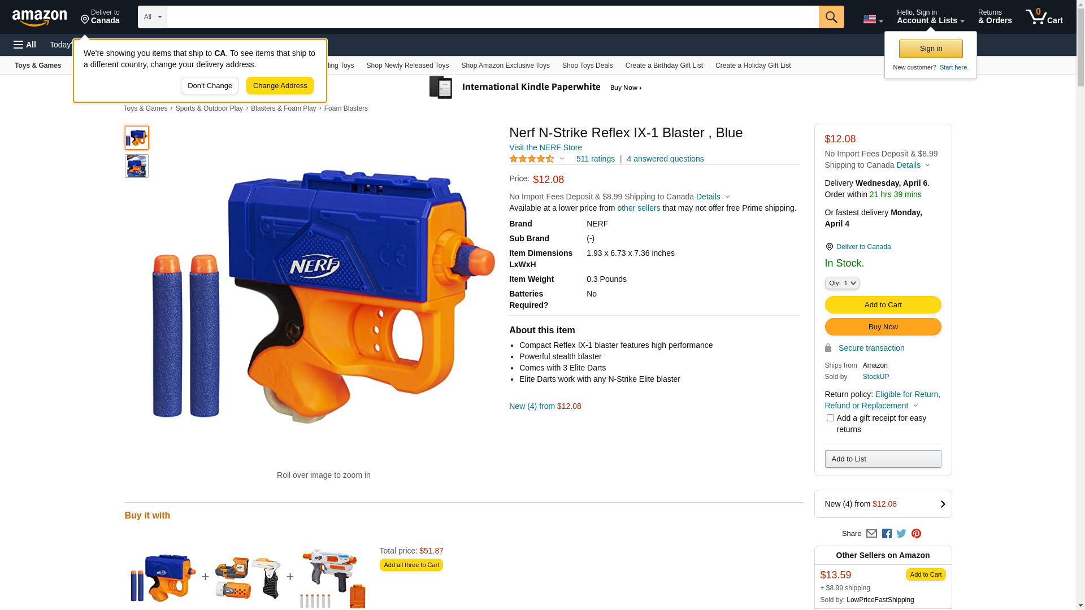
Task: Expand the New (4) from $12.08 panel
Action: pos(883,504)
